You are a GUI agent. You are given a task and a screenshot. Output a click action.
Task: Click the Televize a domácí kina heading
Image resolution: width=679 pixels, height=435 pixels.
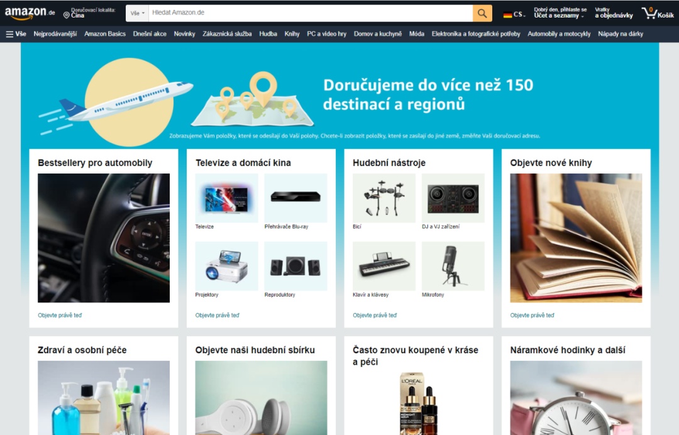[243, 163]
